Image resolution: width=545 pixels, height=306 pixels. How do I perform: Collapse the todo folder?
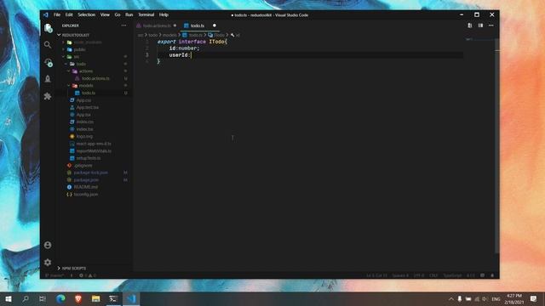tap(66, 65)
